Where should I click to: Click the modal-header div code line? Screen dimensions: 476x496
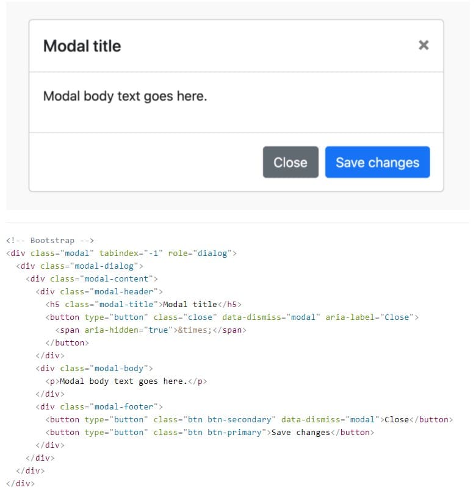(x=99, y=291)
